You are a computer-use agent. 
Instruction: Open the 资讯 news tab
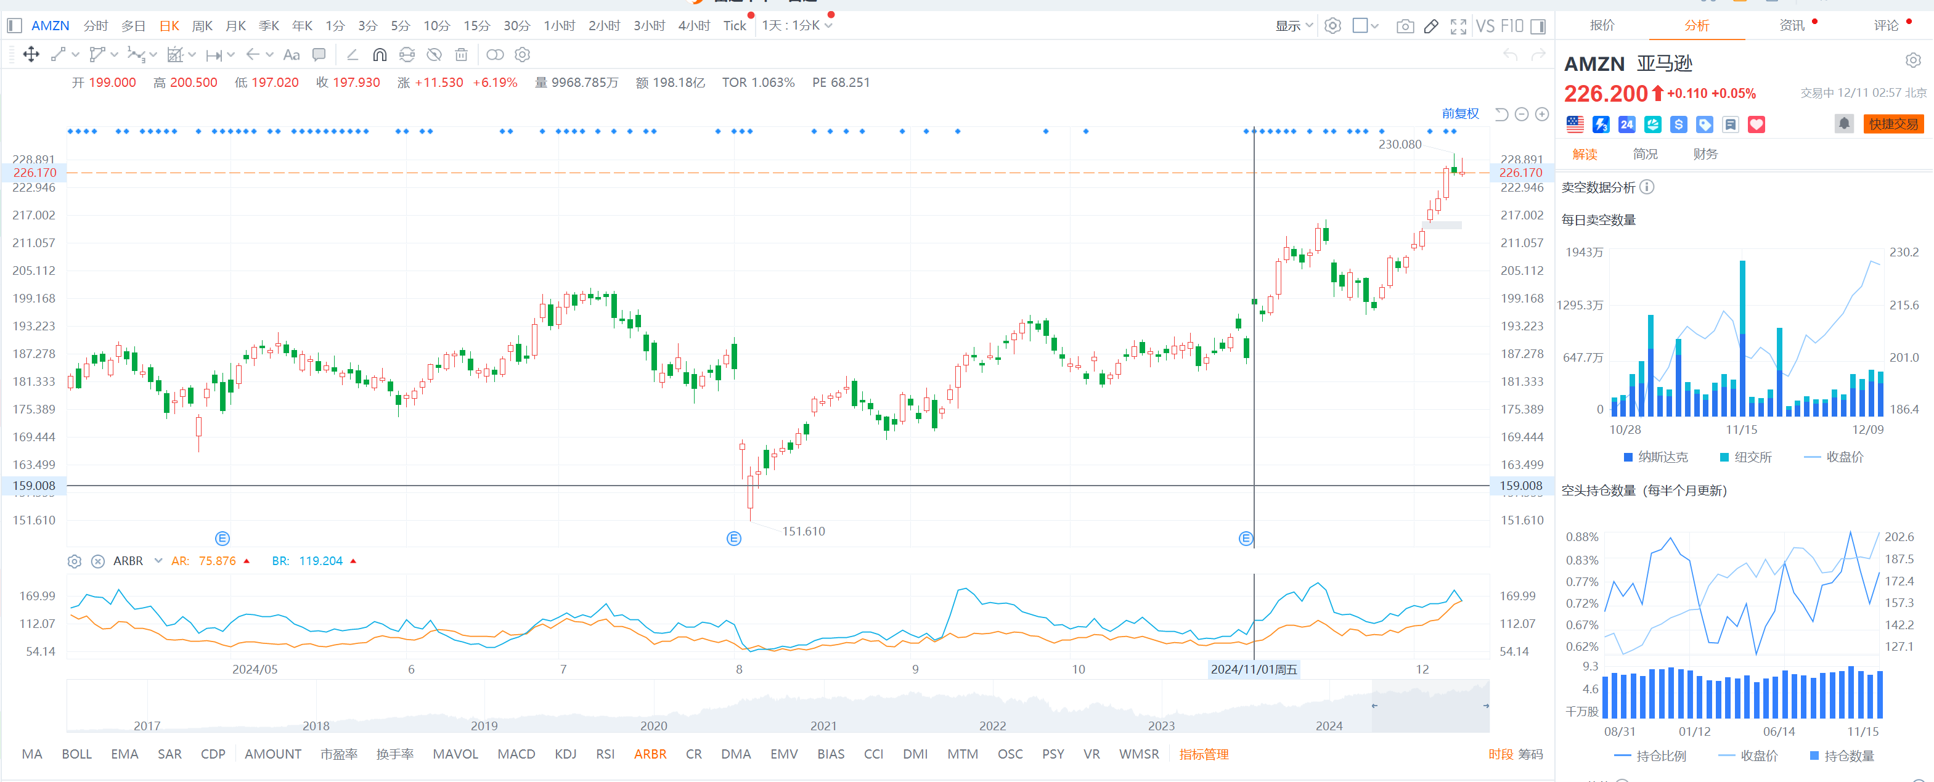pyautogui.click(x=1792, y=25)
